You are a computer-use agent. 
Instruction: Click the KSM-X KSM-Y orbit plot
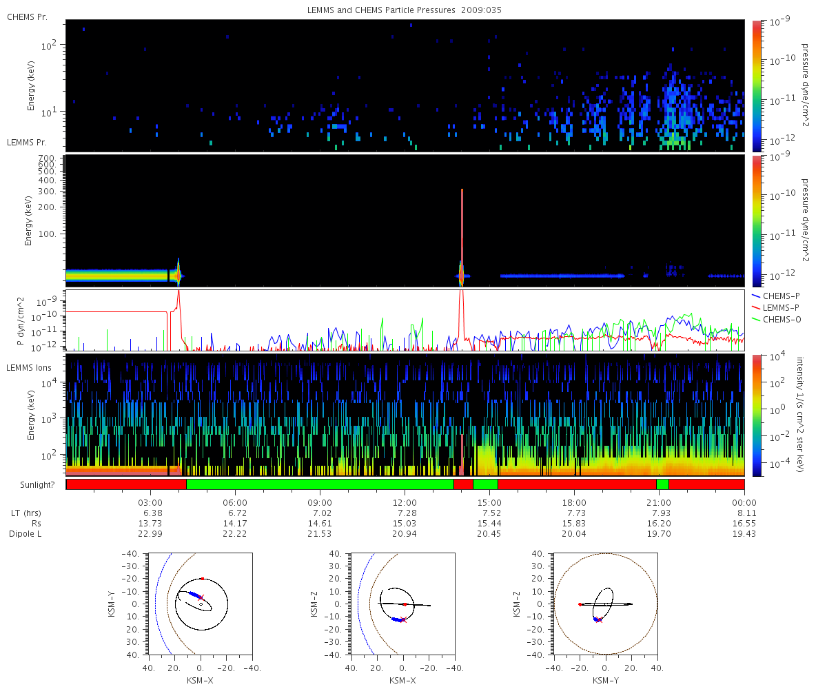pyautogui.click(x=201, y=604)
